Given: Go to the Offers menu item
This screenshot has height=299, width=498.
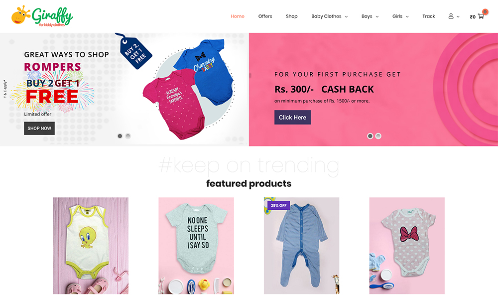Looking at the screenshot, I should pos(265,16).
